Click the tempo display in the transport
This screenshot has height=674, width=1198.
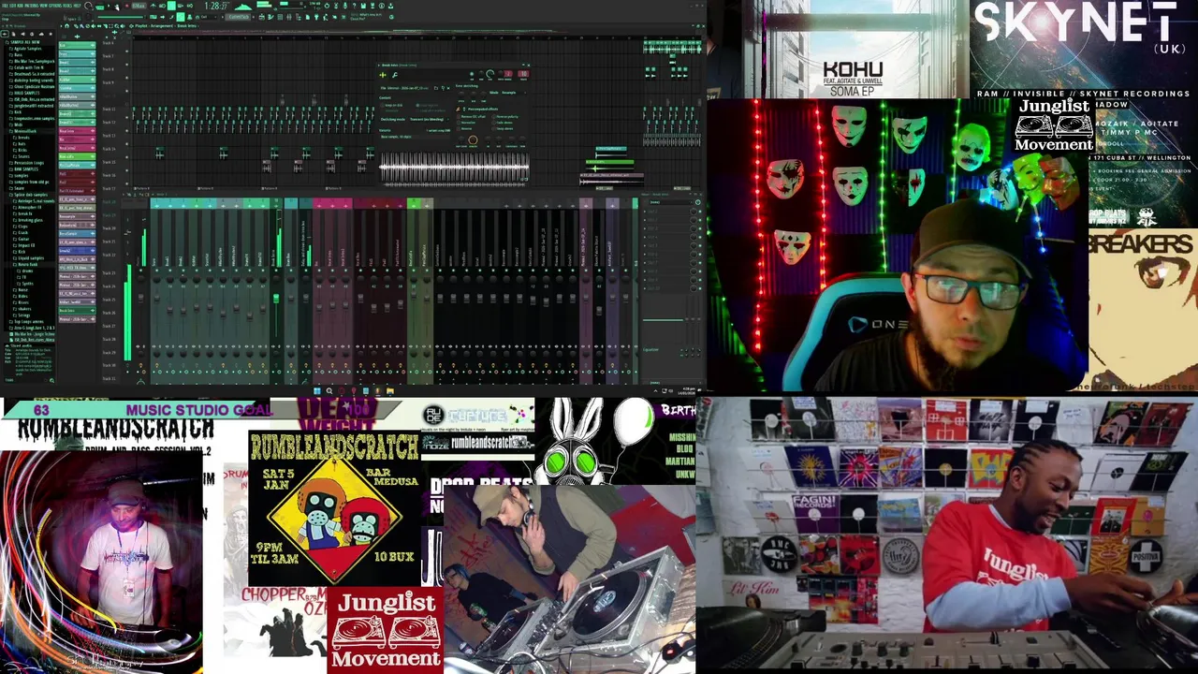pos(138,6)
